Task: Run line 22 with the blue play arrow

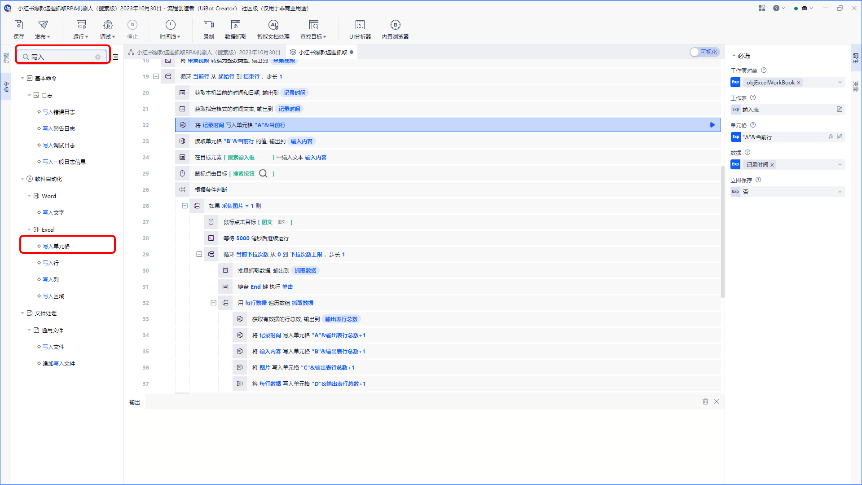Action: point(712,125)
